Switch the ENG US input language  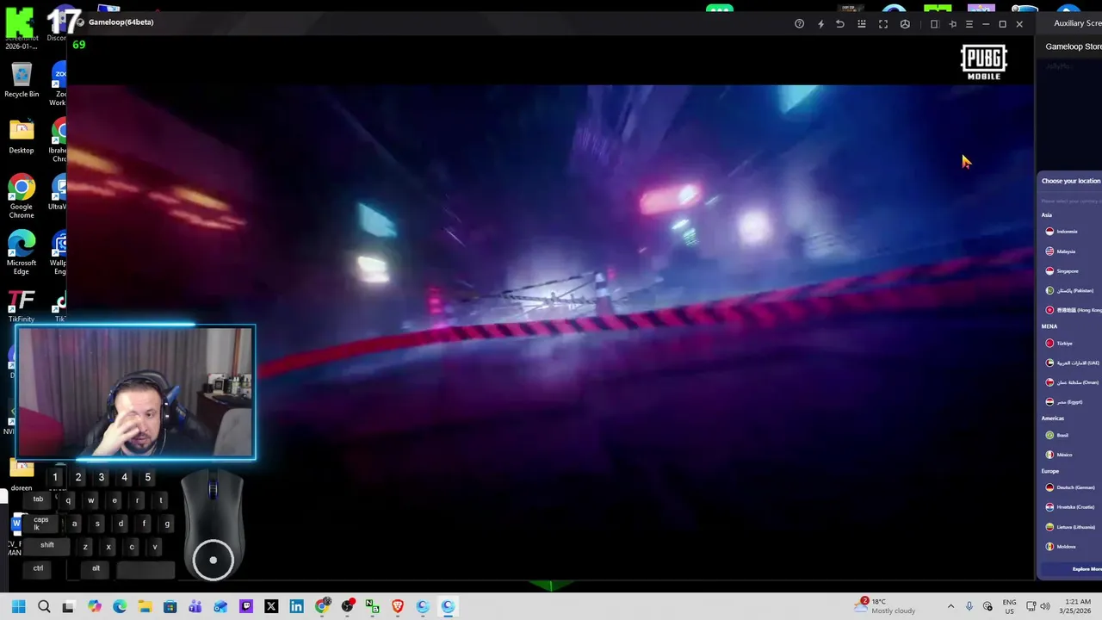pyautogui.click(x=1009, y=606)
